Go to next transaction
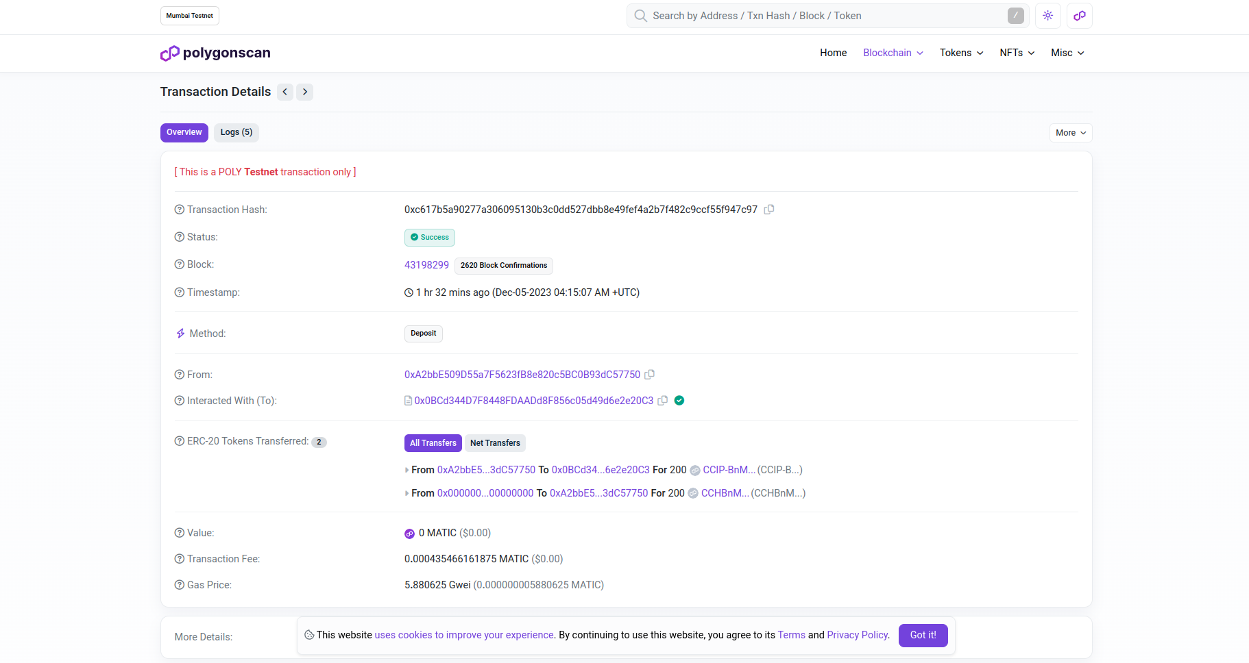Screen dimensions: 1249x663 coord(305,92)
